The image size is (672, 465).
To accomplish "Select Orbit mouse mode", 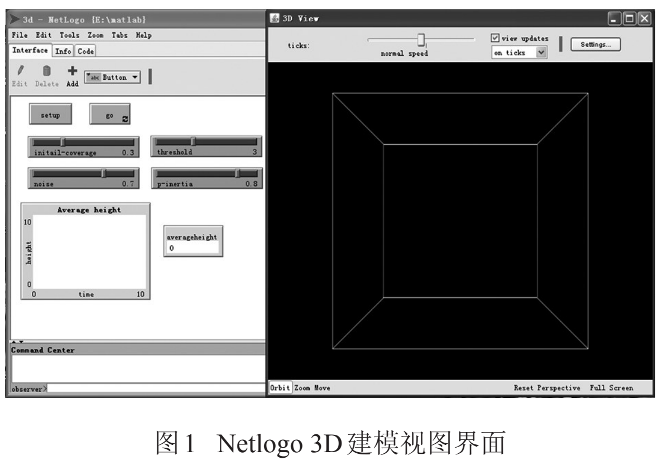I will pyautogui.click(x=281, y=387).
